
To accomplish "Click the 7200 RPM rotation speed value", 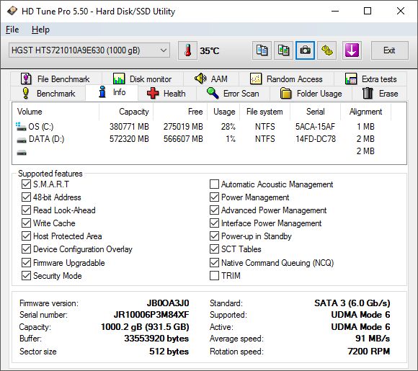I will pyautogui.click(x=369, y=352).
